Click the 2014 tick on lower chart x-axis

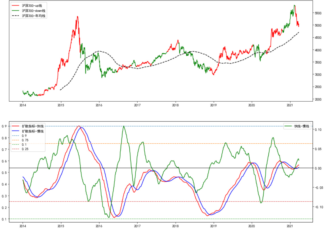pyautogui.click(x=23, y=226)
